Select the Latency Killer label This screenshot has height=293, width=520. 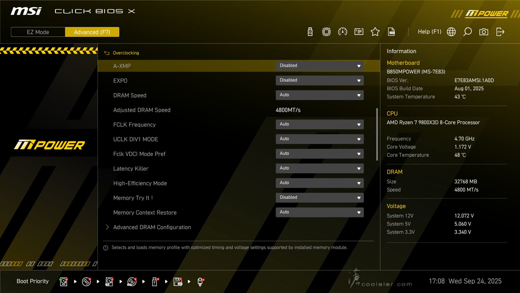[131, 169]
